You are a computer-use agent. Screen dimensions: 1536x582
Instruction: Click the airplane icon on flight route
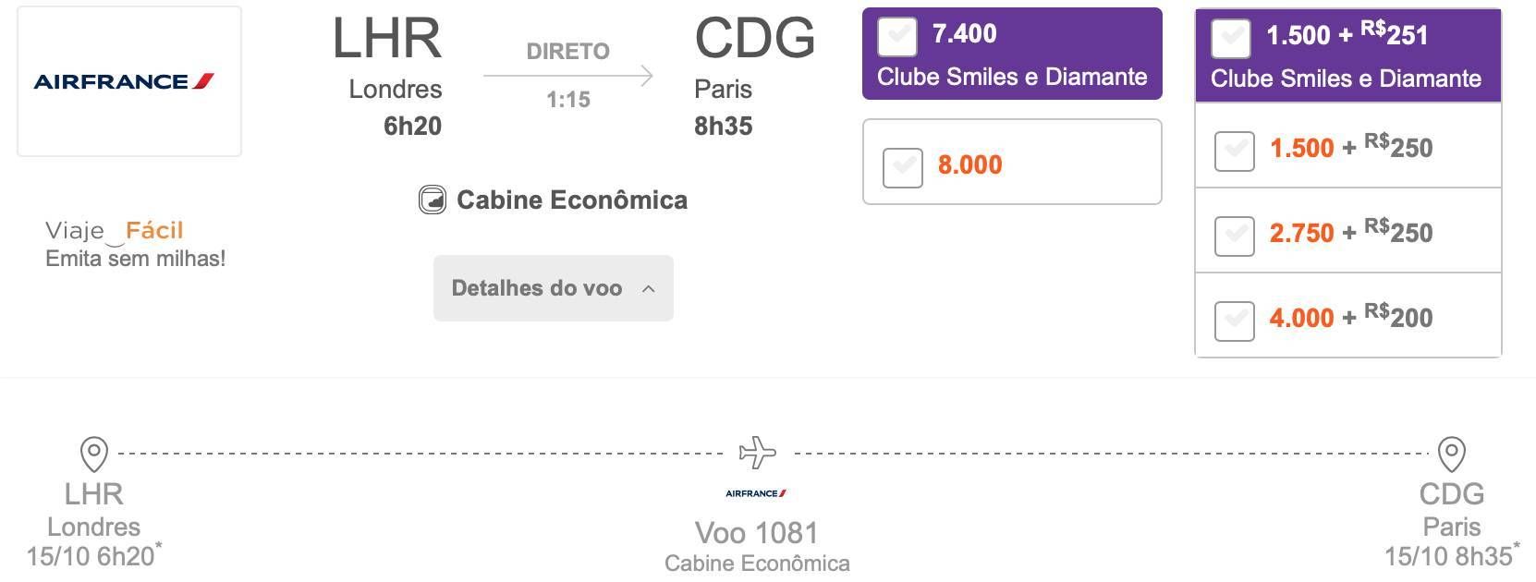point(758,453)
